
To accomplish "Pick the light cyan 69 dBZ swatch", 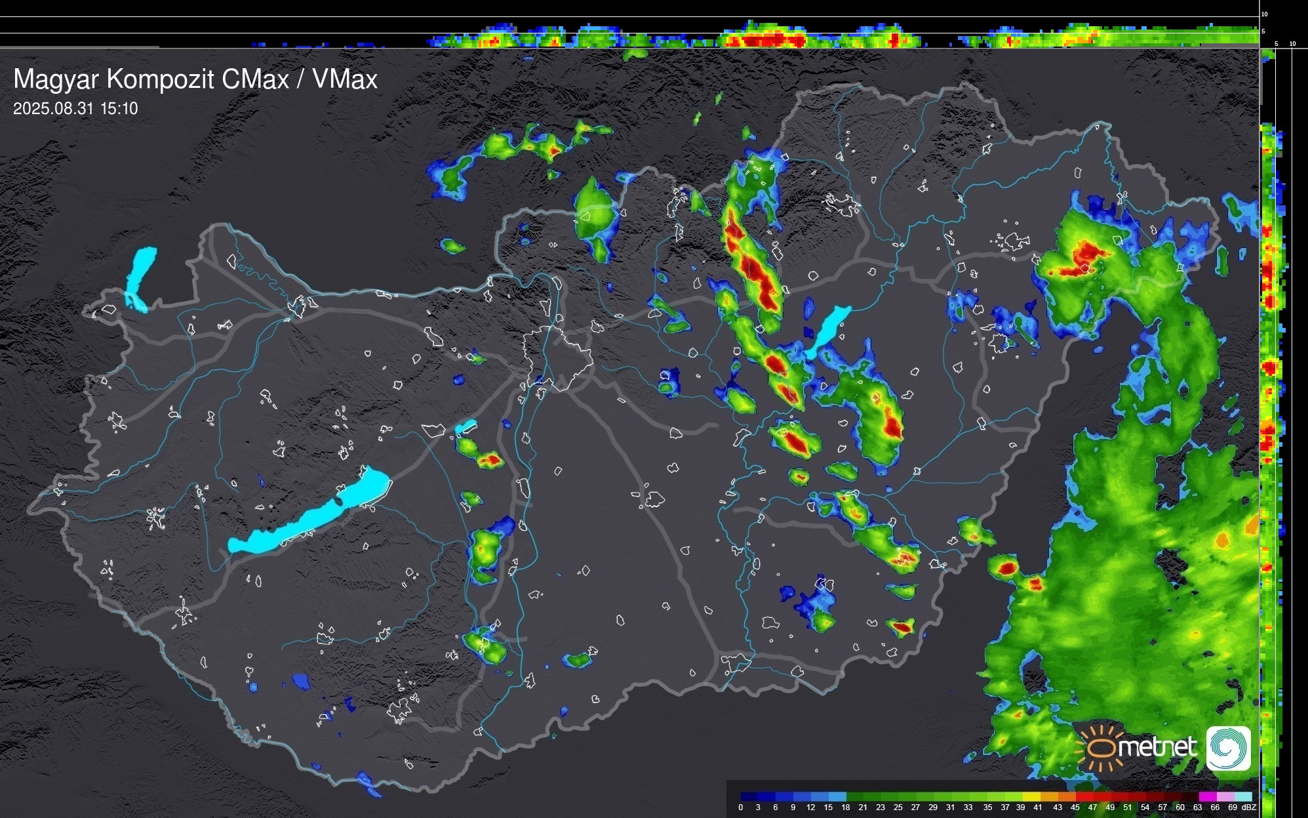I will tap(1242, 796).
